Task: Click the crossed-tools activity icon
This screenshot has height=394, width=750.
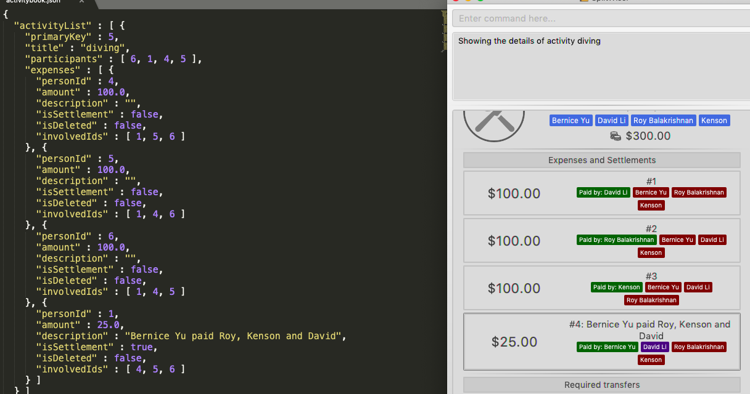Action: [x=493, y=126]
